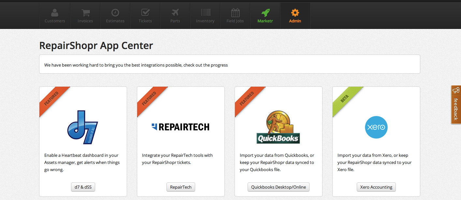
Task: Click the feedback megaphone icon
Action: tap(456, 91)
